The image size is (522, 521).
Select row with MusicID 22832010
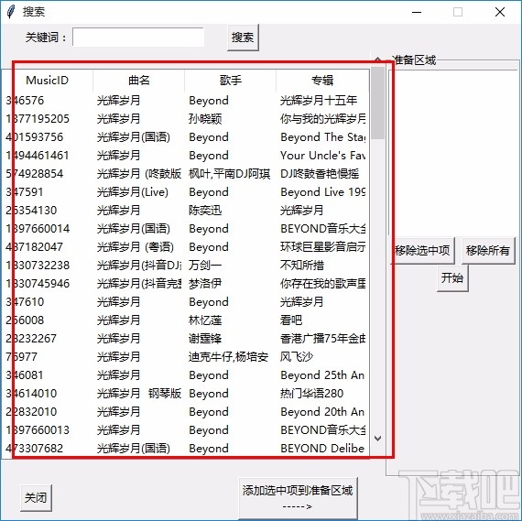click(185, 411)
